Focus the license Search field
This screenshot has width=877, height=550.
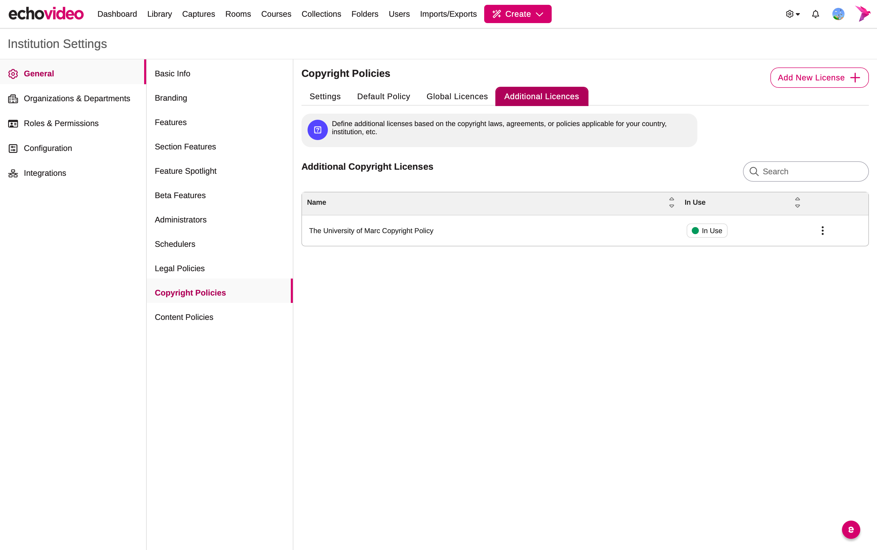805,171
